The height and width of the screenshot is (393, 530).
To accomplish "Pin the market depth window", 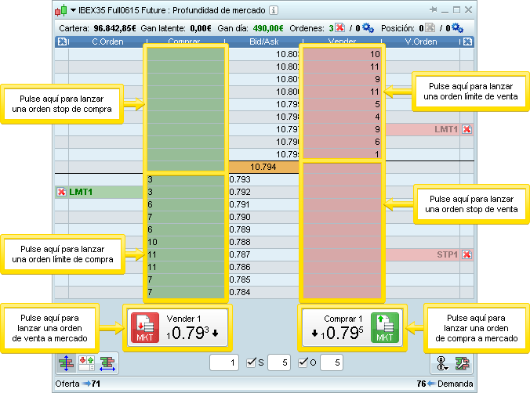I will [433, 10].
